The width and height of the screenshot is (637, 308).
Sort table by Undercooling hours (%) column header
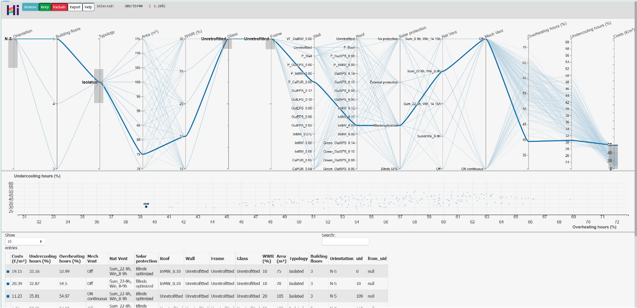43,259
